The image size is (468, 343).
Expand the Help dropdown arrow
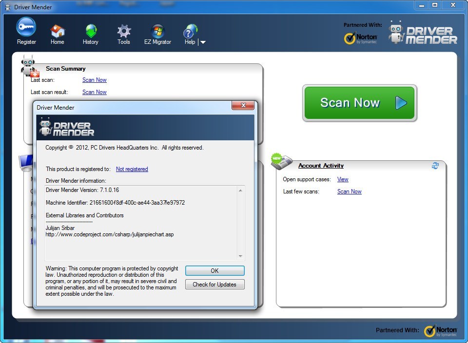click(x=203, y=42)
